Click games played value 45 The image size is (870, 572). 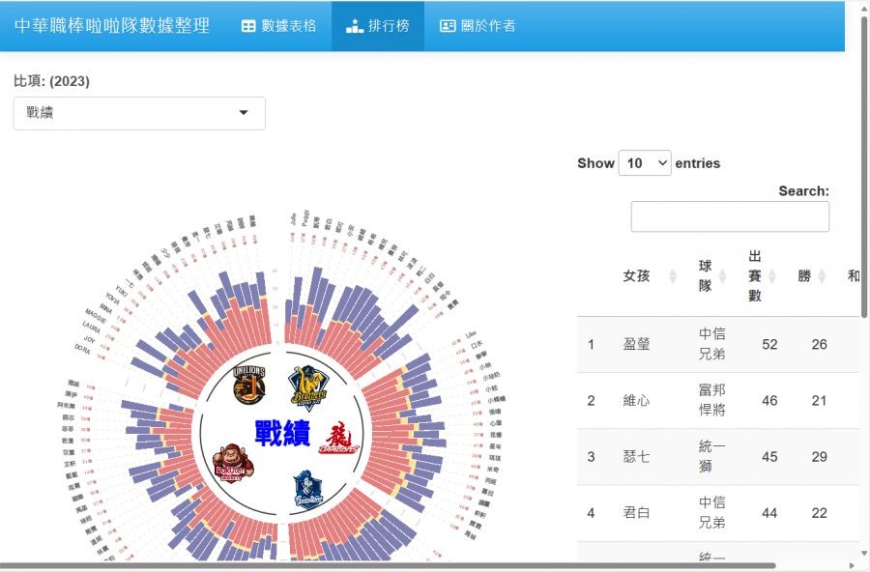pyautogui.click(x=769, y=457)
